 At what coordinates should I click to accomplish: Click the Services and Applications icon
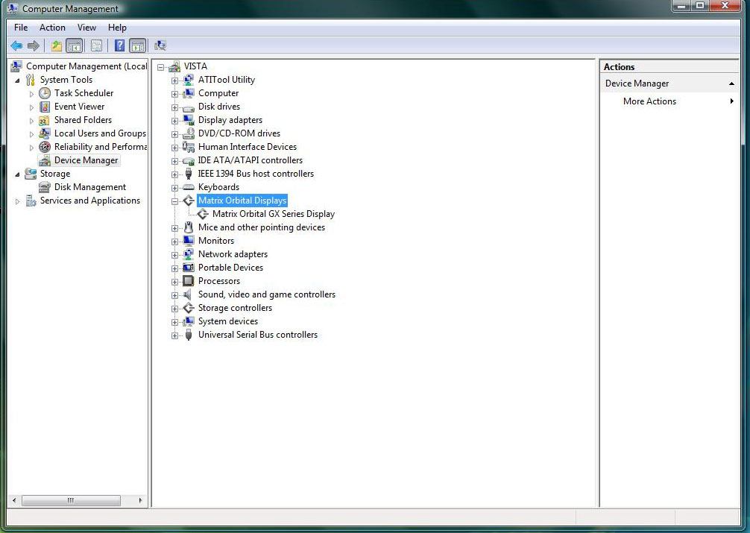click(31, 201)
